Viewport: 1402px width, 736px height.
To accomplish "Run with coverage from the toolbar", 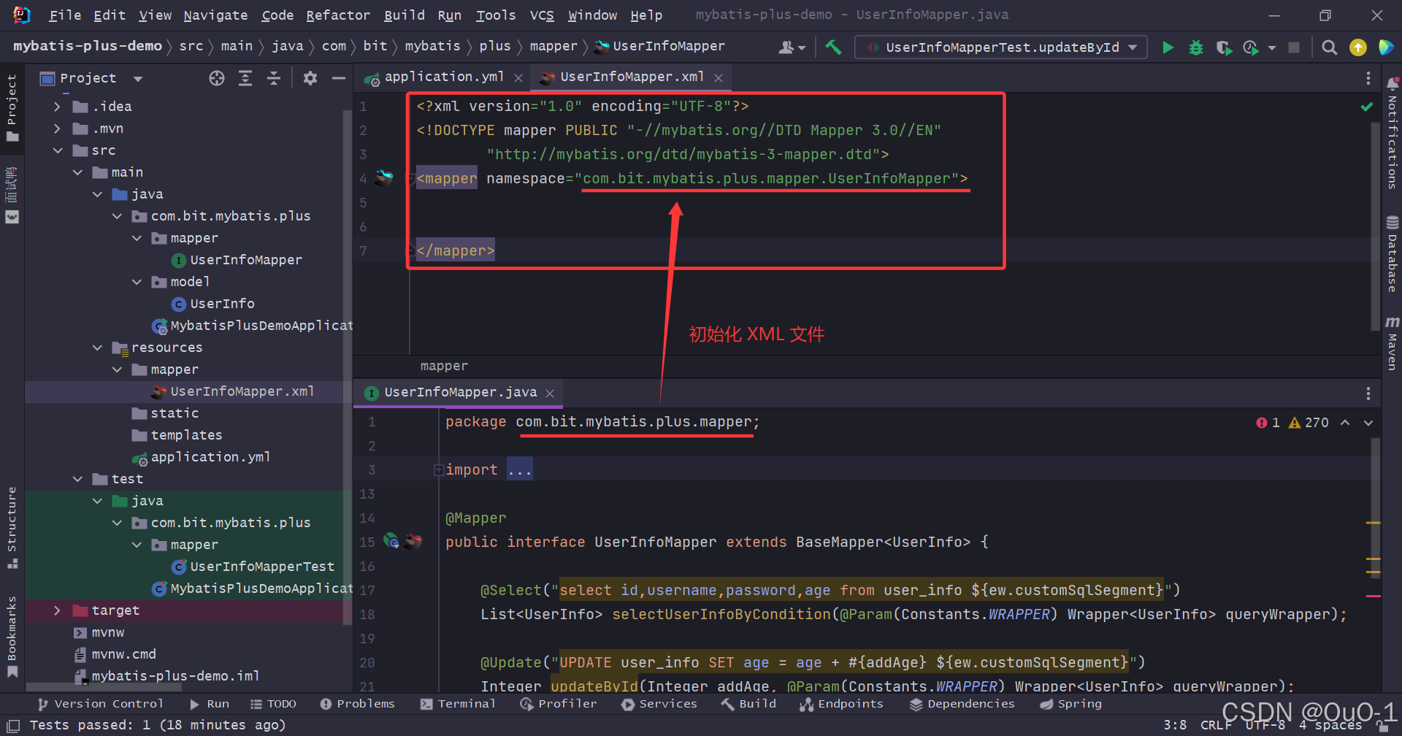I will (1224, 47).
